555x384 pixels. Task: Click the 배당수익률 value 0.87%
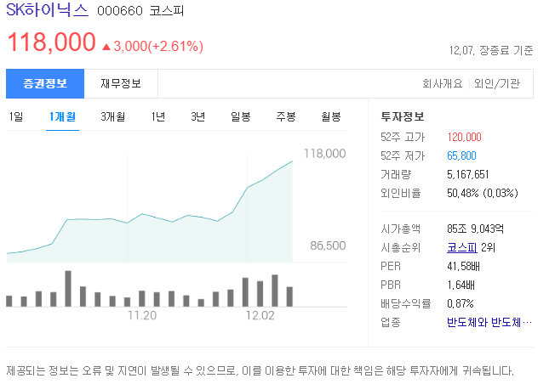point(461,303)
